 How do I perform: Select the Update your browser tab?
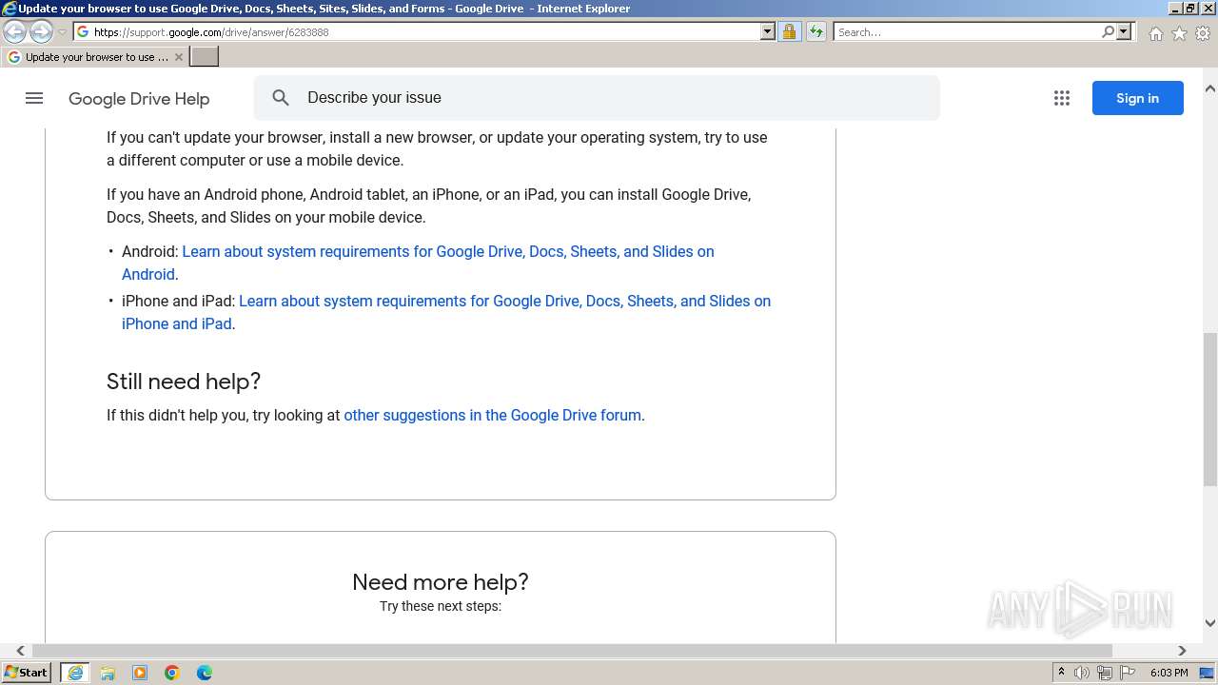(95, 57)
